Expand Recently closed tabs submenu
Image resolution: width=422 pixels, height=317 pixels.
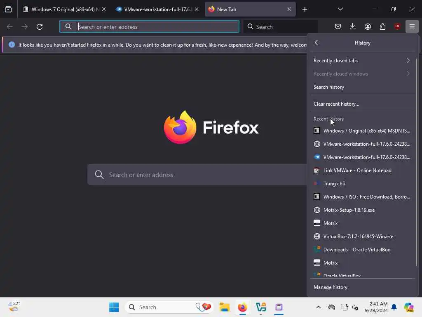coord(362,60)
